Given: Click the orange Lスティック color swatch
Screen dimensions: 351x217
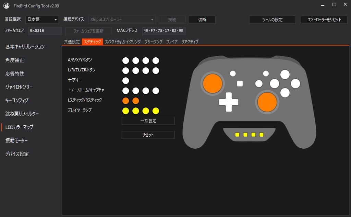Looking at the screenshot, I should [x=125, y=101].
